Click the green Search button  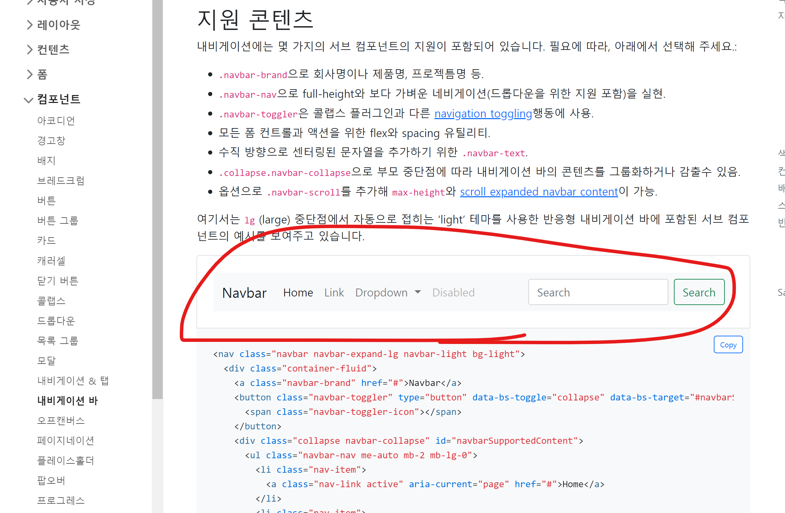(699, 292)
